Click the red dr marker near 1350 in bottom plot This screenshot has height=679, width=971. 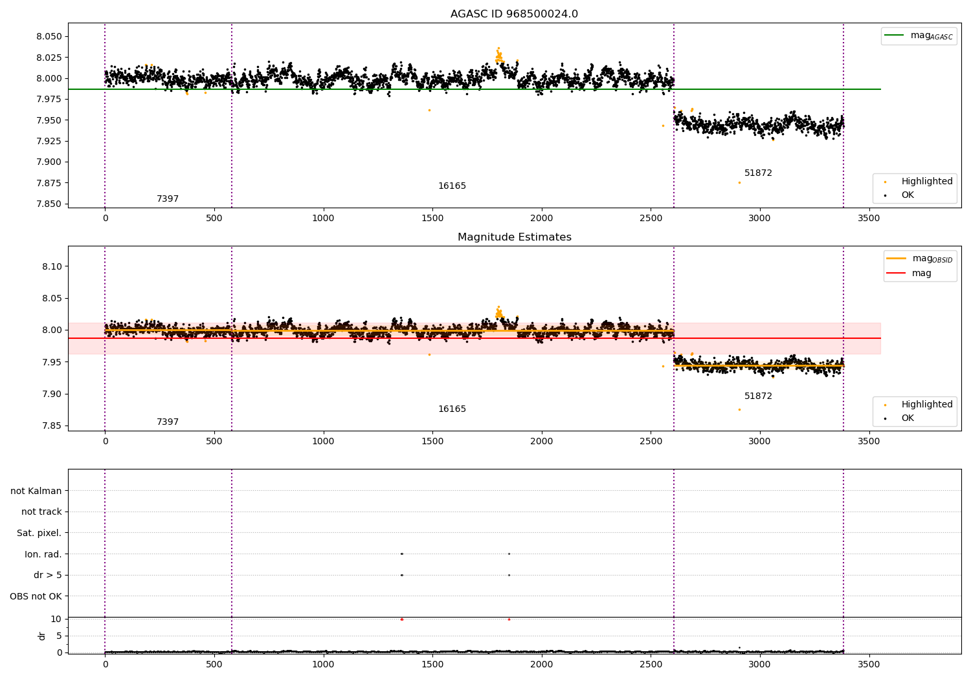402,620
